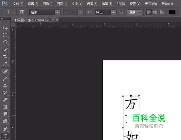This screenshot has width=181, height=140.
Task: Open the anti-aliasing 浑厚 dropdown
Action: coord(134,12)
